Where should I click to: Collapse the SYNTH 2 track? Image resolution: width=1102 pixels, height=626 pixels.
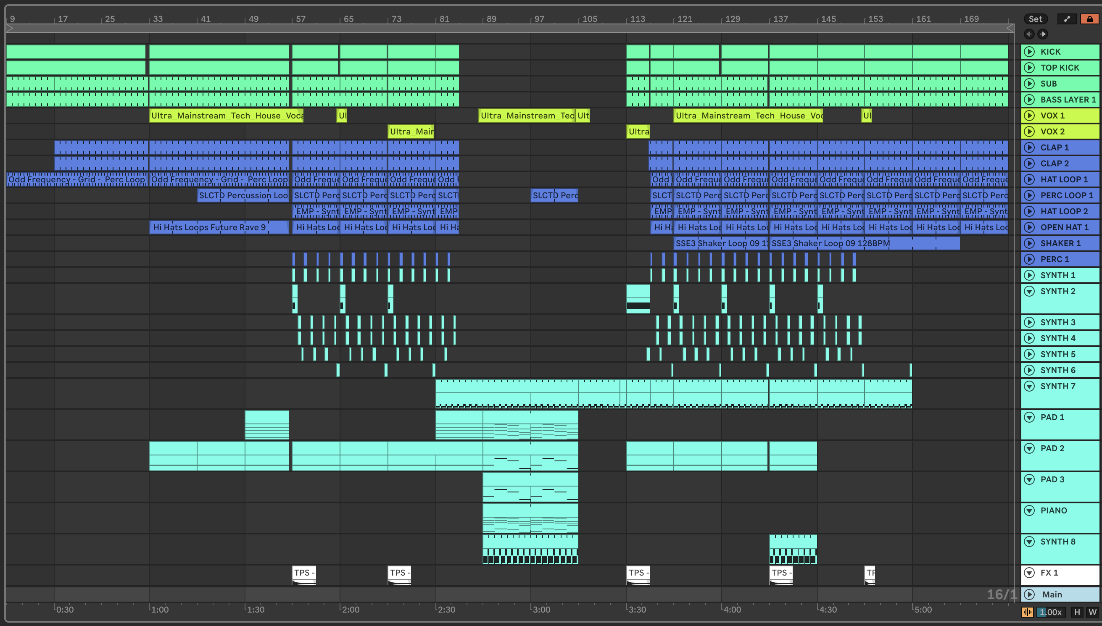[1029, 292]
